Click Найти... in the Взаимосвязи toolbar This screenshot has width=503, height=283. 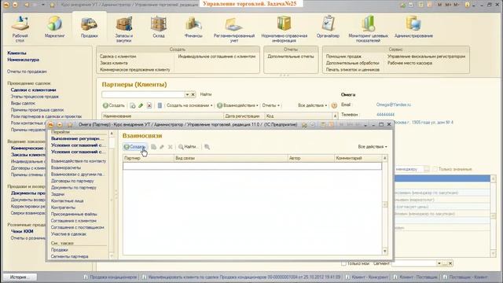pyautogui.click(x=188, y=147)
